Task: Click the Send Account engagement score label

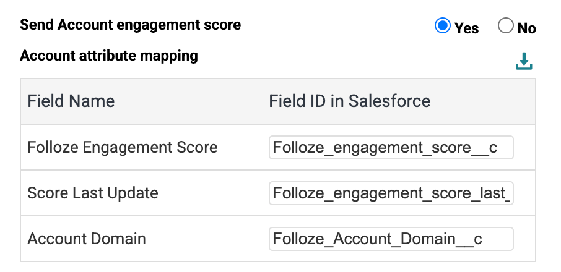Action: [x=131, y=25]
